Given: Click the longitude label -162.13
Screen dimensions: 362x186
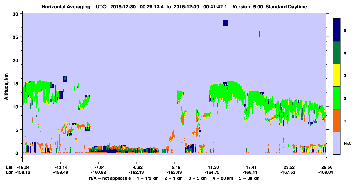Looking at the screenshot, I should [137, 172].
